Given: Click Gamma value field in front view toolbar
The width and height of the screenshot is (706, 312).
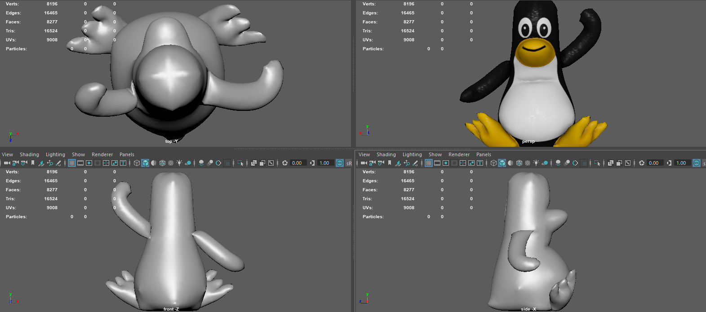Looking at the screenshot, I should (326, 163).
